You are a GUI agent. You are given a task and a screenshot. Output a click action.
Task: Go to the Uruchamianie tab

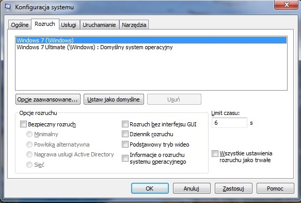[x=99, y=25]
